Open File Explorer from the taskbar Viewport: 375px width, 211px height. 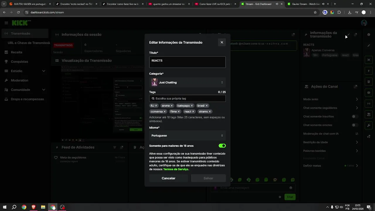(43, 207)
